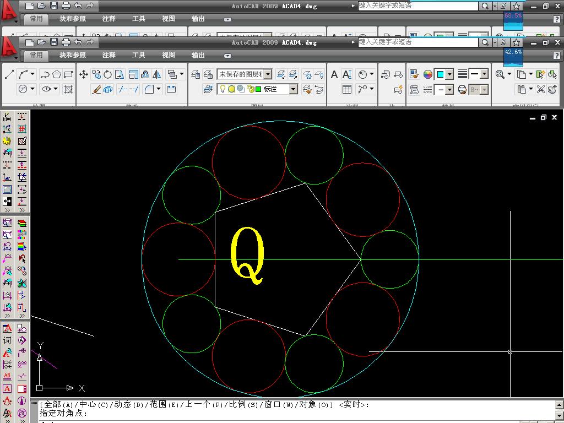Click the crossed wrench icon in left toolbar
The width and height of the screenshot is (564, 423).
22,283
